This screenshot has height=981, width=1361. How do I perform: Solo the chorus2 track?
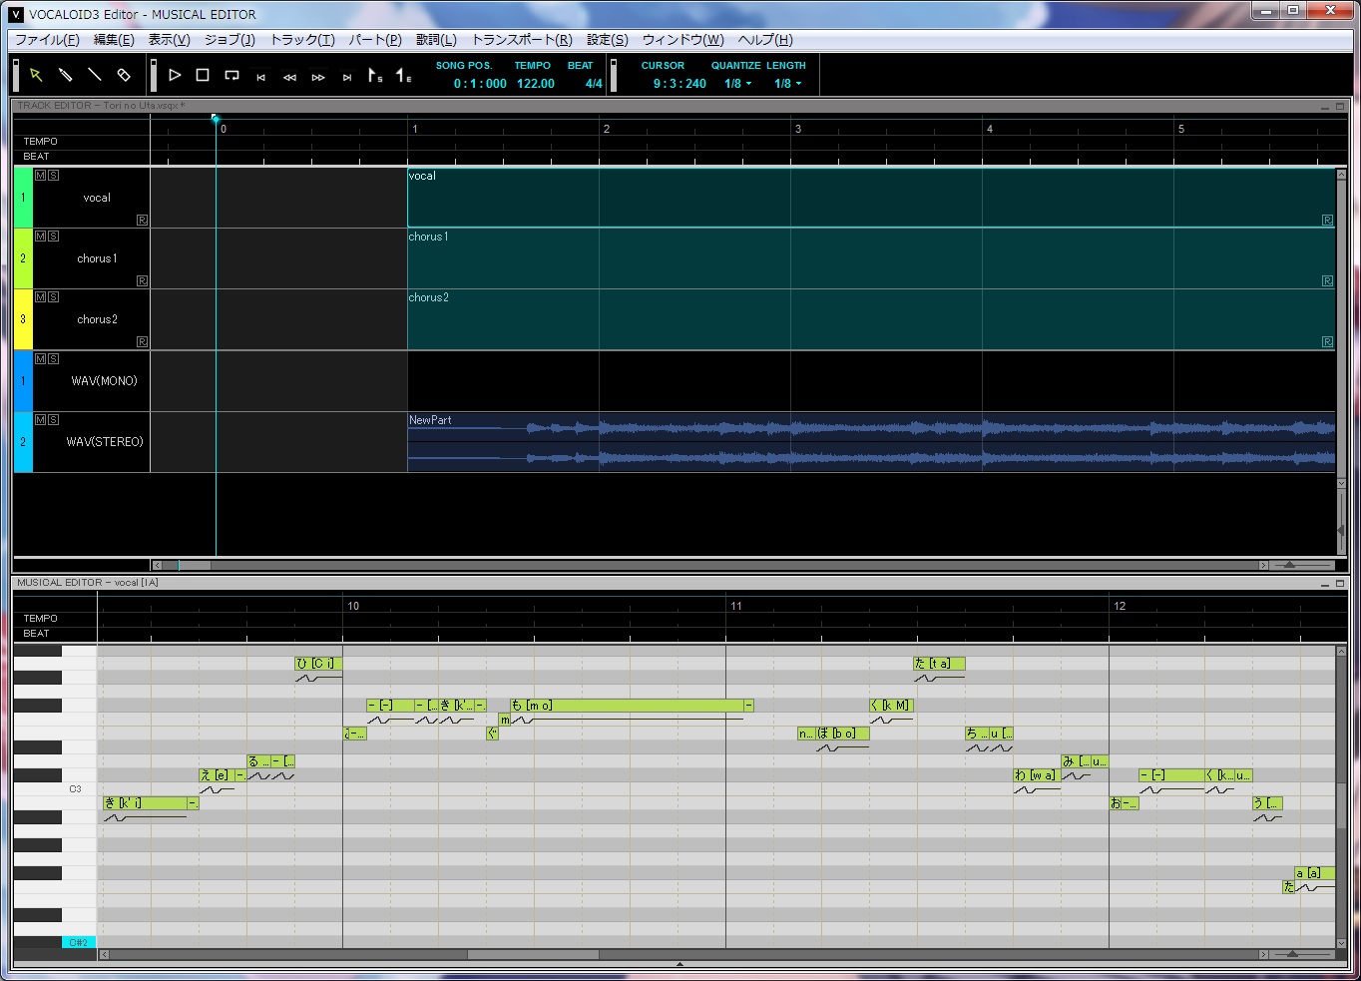pos(53,296)
